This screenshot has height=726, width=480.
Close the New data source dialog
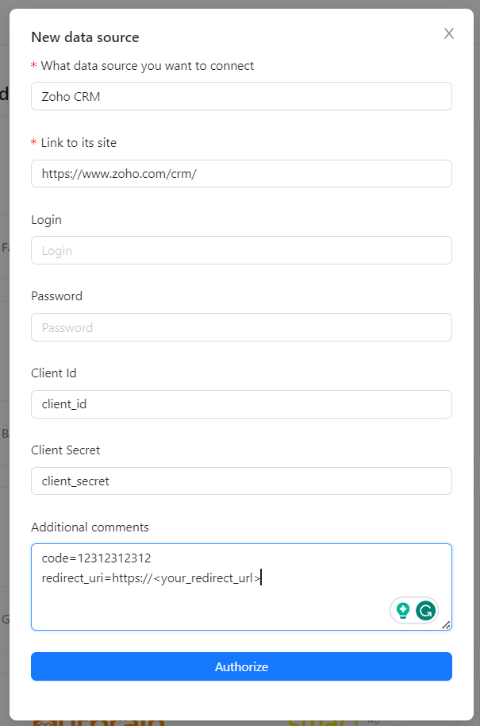(448, 33)
